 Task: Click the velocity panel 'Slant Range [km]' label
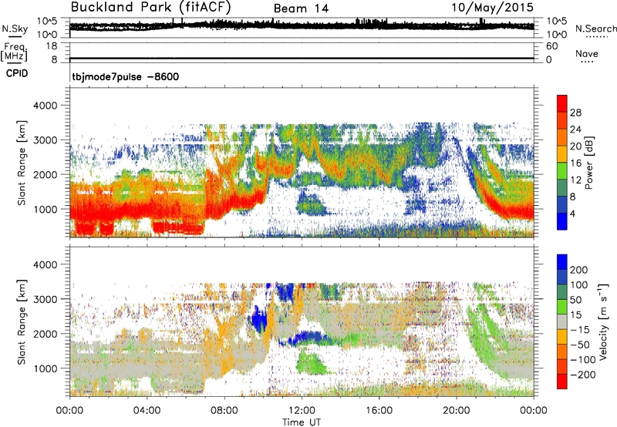(x=22, y=321)
